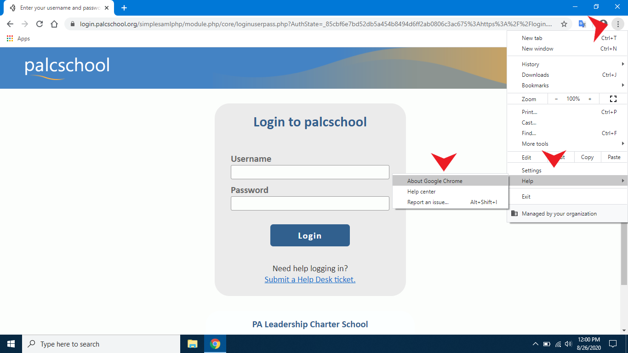The width and height of the screenshot is (628, 353).
Task: Open the taskbar clock and date
Action: pos(588,344)
